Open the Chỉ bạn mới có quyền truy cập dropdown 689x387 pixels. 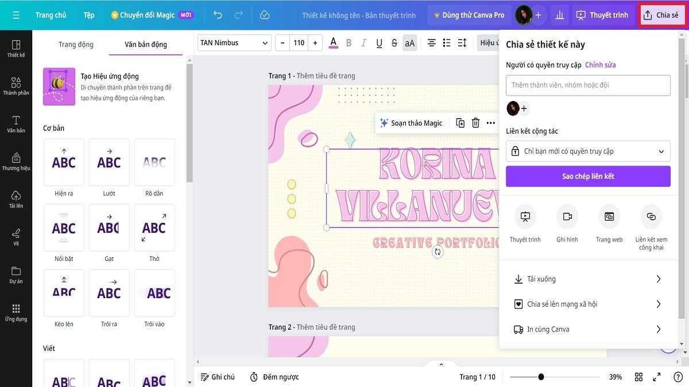588,151
